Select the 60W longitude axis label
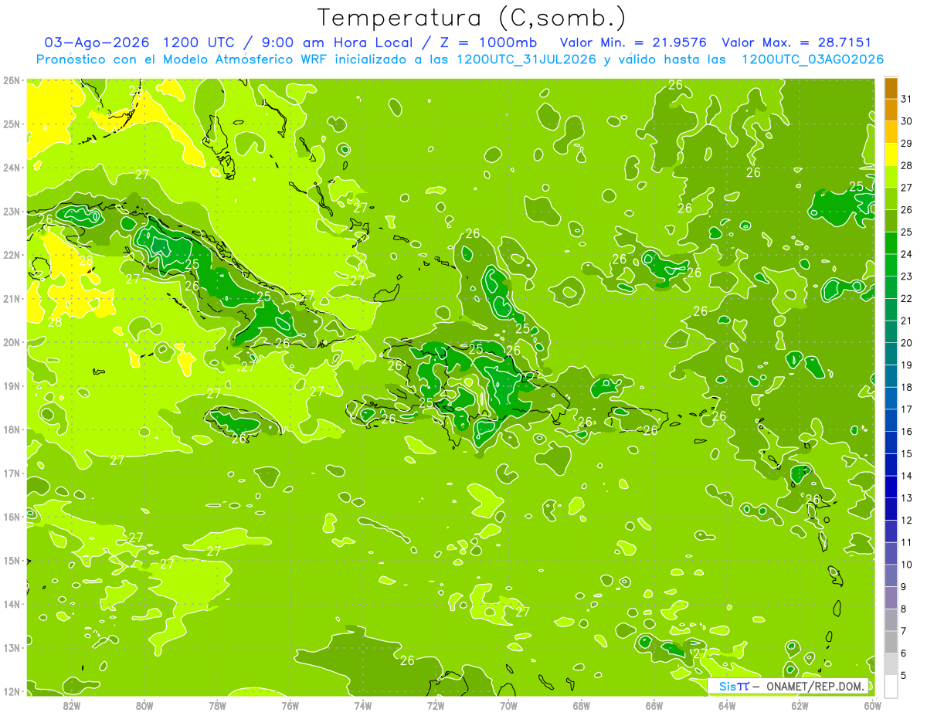927x716 pixels. [872, 705]
